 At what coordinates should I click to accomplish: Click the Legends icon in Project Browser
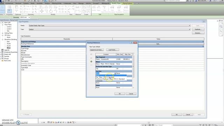[x=2, y=50]
